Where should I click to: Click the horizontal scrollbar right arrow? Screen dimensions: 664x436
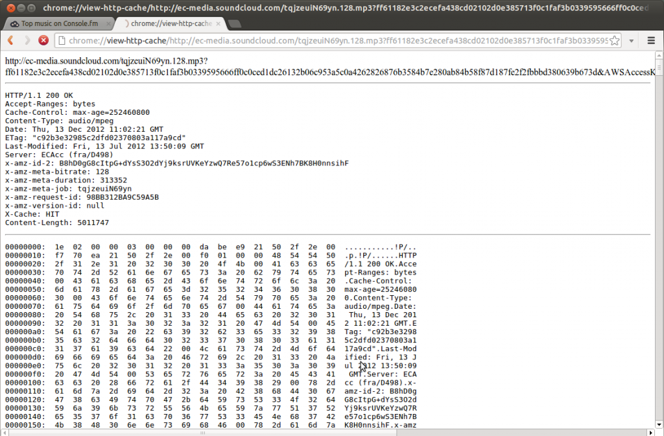pyautogui.click(x=651, y=433)
